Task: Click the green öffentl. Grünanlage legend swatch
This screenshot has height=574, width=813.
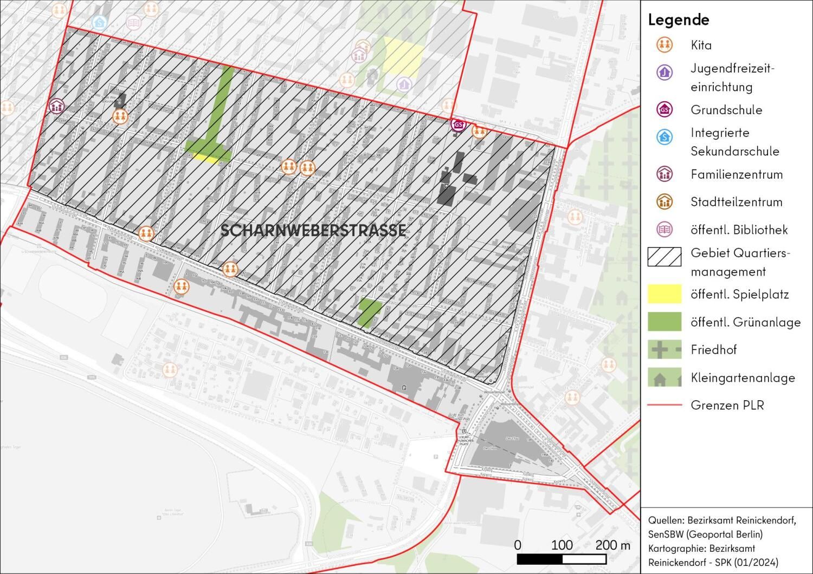Action: click(664, 322)
